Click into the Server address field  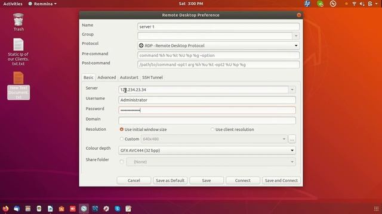tap(204, 90)
